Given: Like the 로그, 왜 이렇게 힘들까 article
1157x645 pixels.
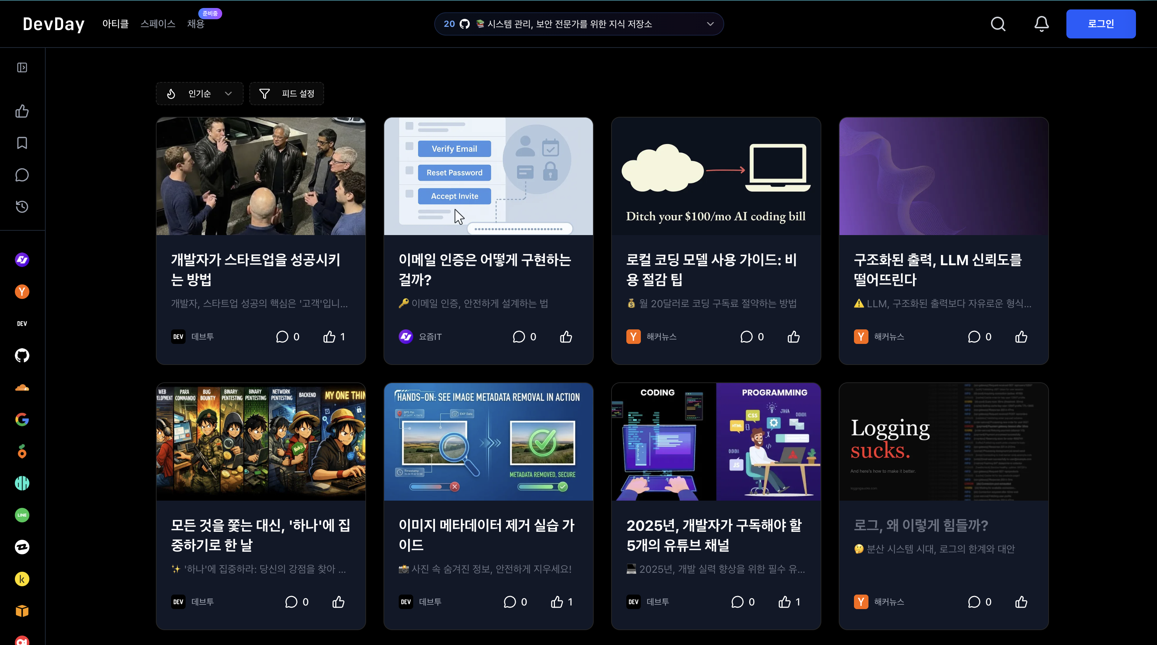Looking at the screenshot, I should point(1021,602).
